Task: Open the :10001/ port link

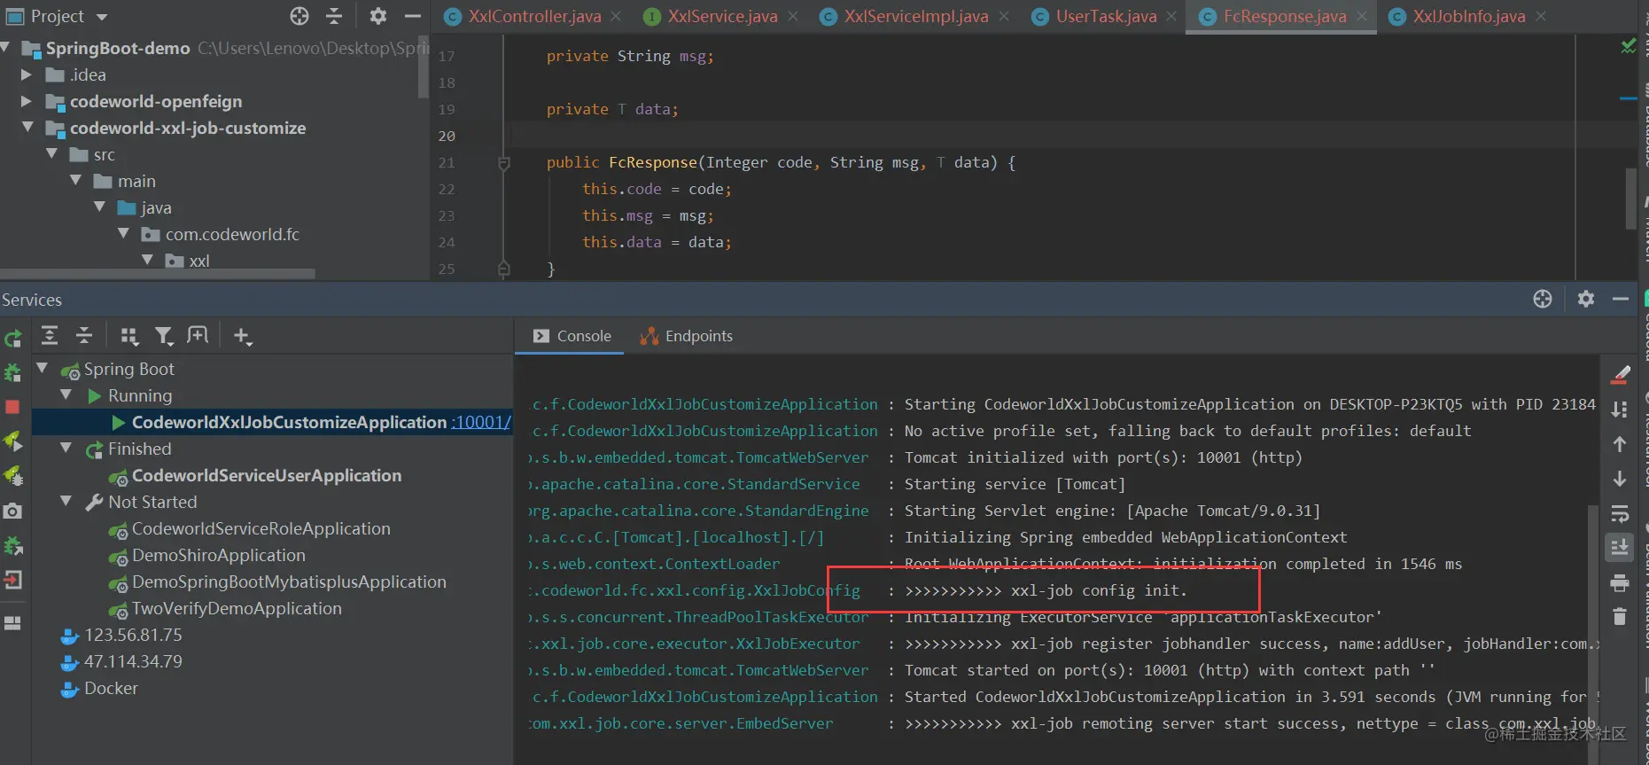Action: pos(481,422)
